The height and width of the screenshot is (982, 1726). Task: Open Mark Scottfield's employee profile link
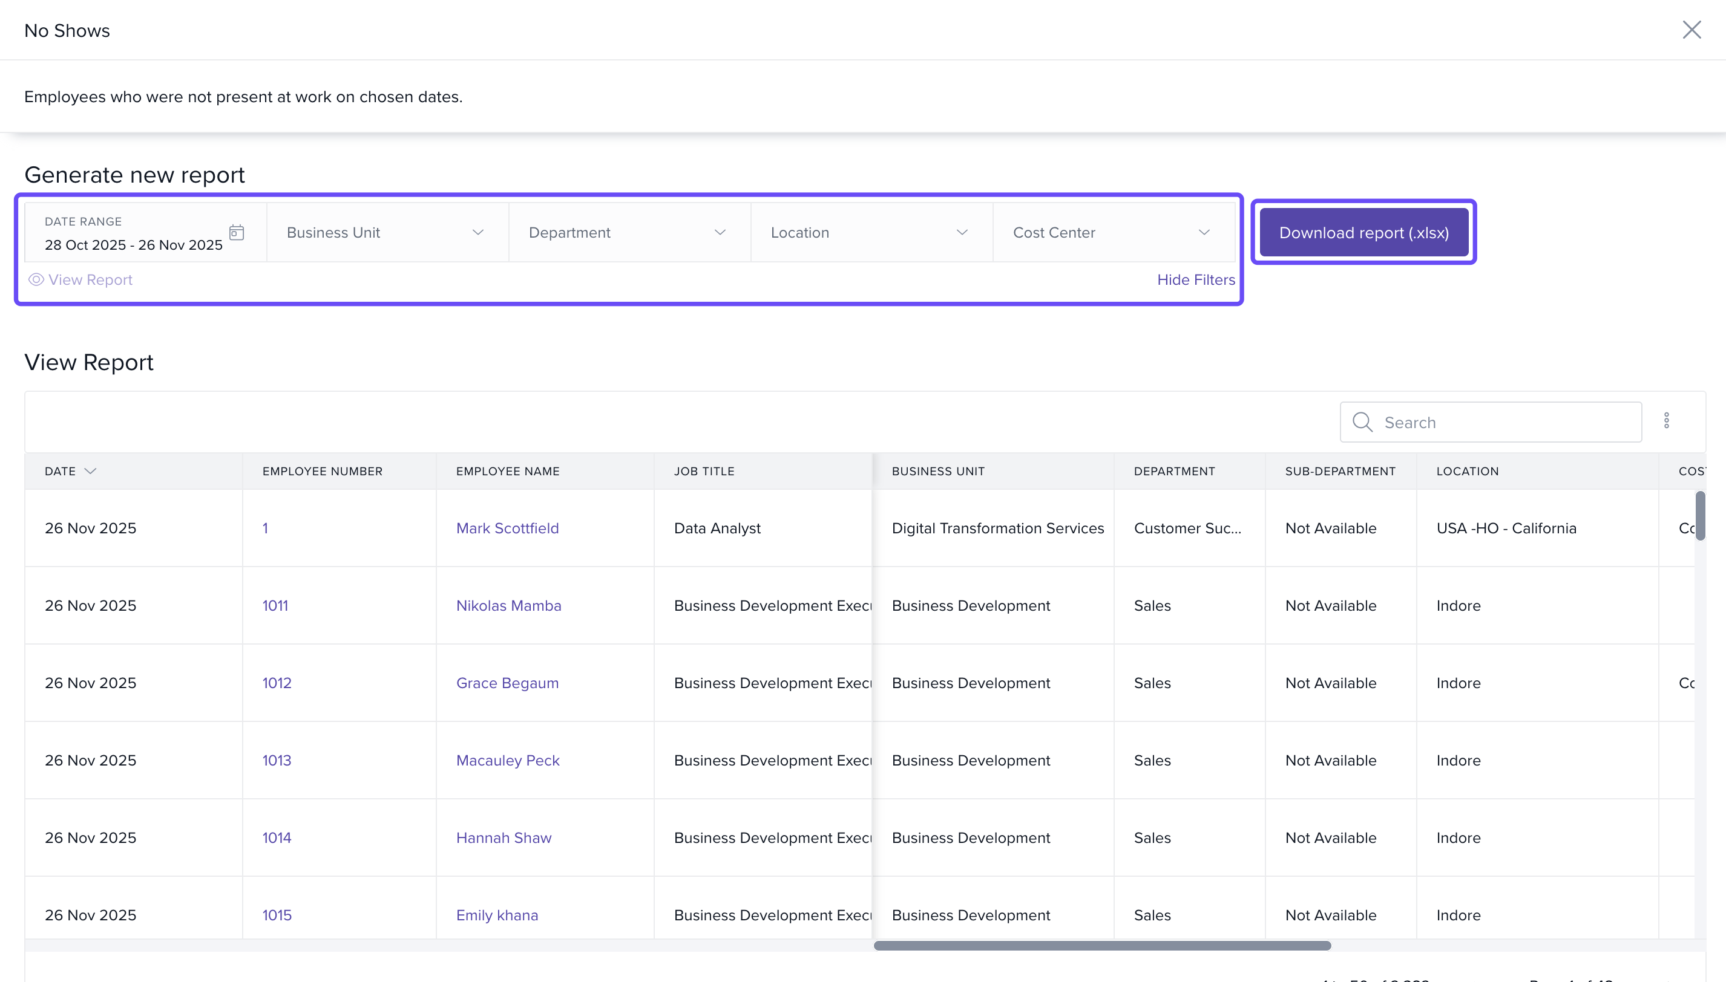tap(507, 528)
